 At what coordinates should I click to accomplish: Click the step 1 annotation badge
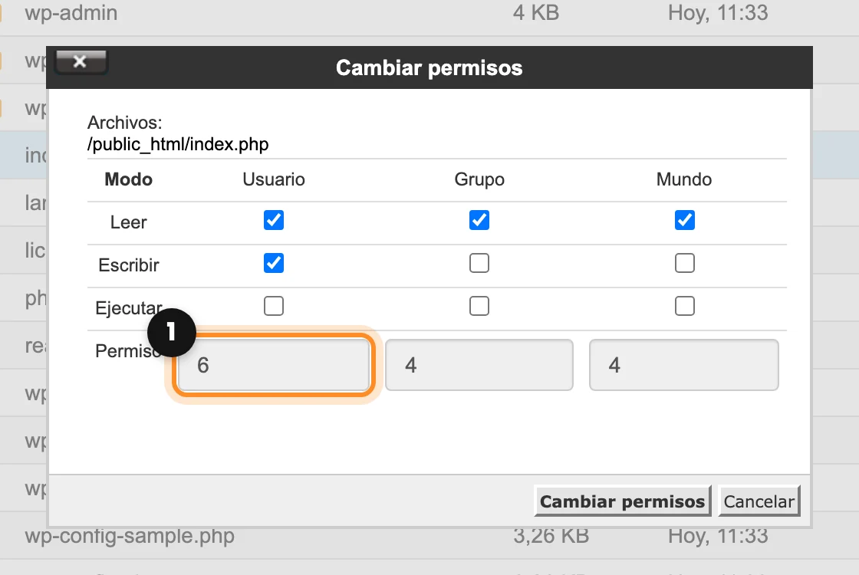(x=172, y=332)
